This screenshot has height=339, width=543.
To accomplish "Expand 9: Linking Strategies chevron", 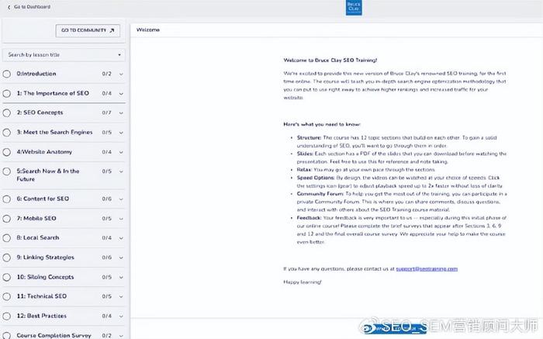I will (121, 258).
